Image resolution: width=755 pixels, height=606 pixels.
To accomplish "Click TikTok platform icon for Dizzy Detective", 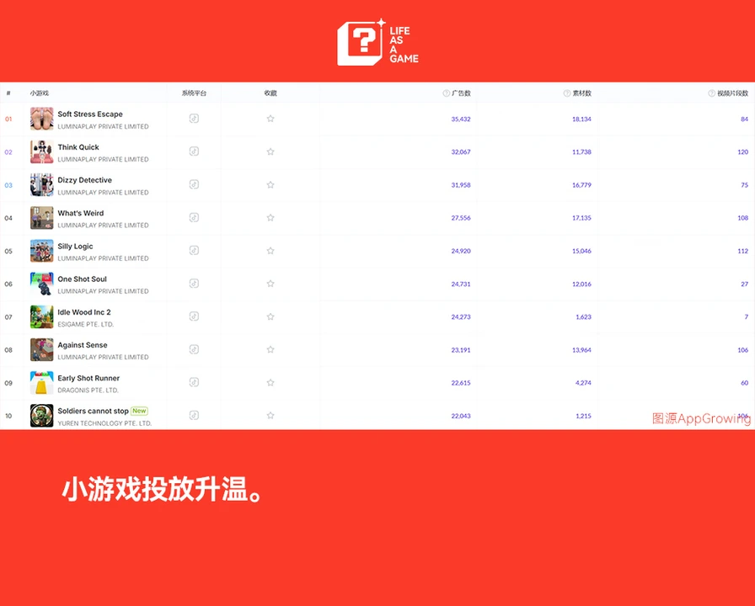I will [194, 184].
